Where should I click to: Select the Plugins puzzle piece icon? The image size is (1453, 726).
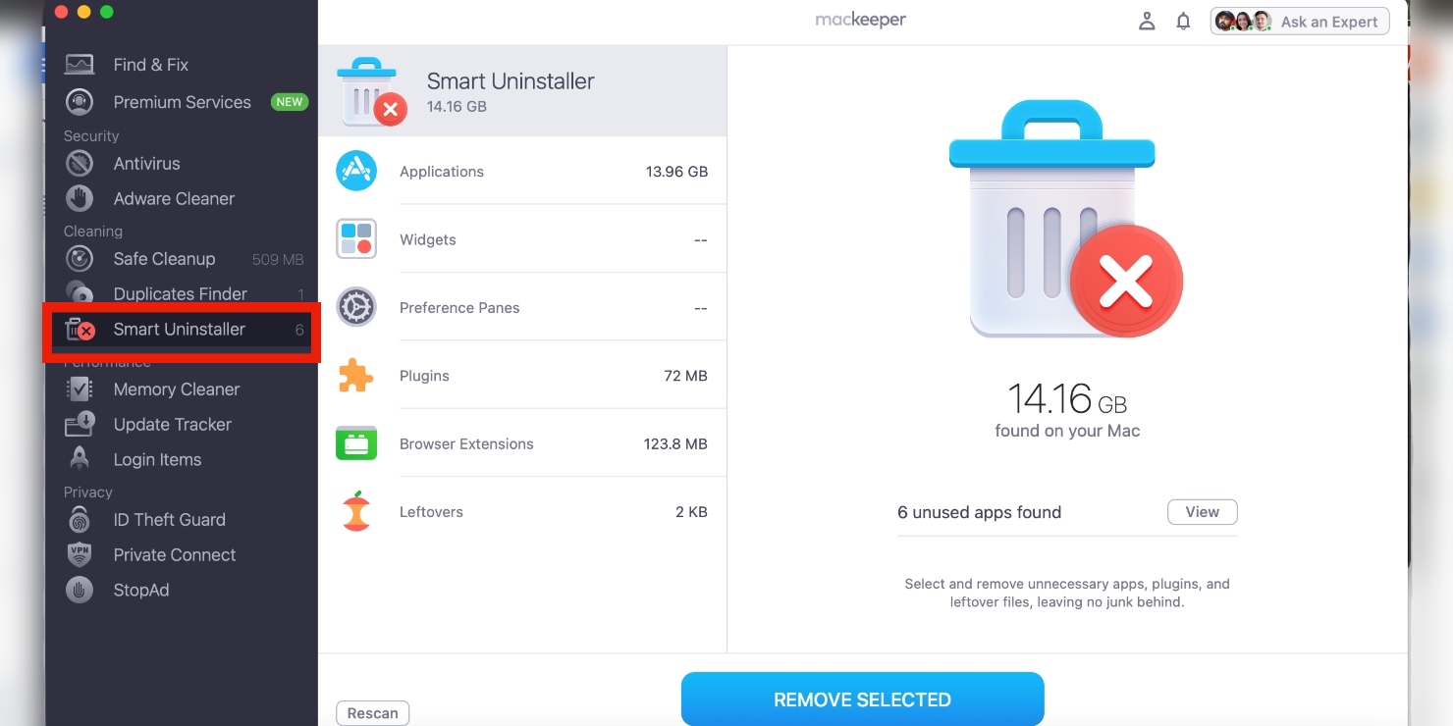[x=355, y=375]
